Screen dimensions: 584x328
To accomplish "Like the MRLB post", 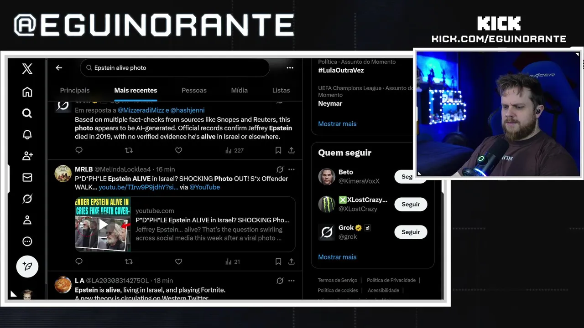I will coord(178,261).
